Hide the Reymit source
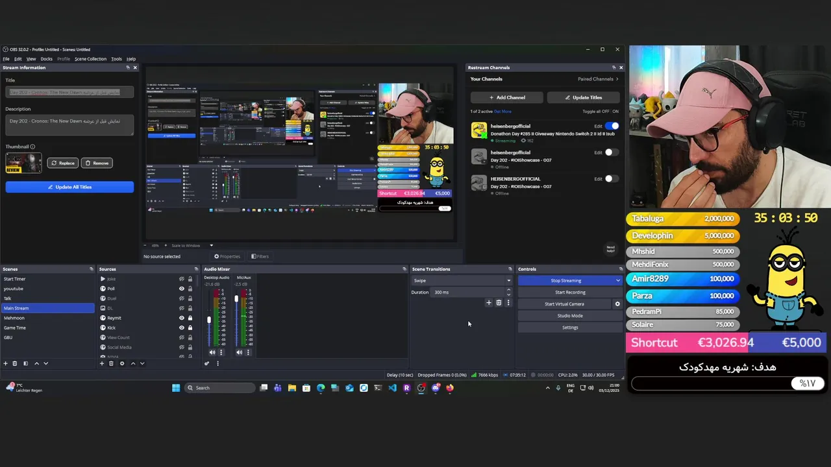 coord(182,318)
